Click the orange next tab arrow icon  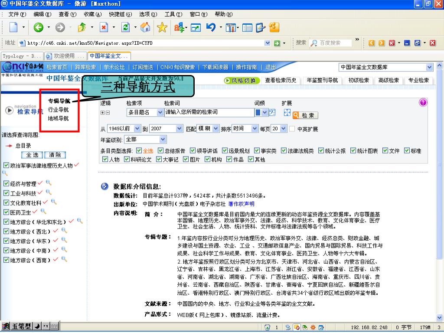click(x=382, y=43)
